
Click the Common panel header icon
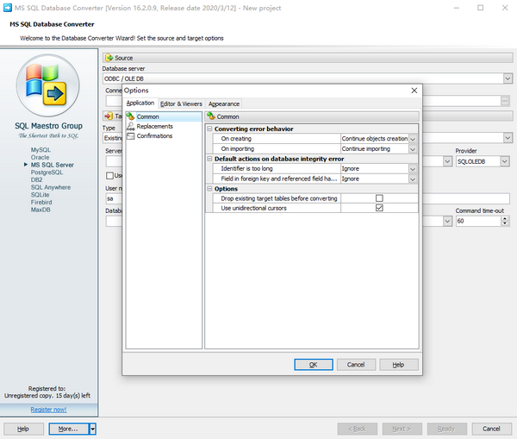click(211, 116)
